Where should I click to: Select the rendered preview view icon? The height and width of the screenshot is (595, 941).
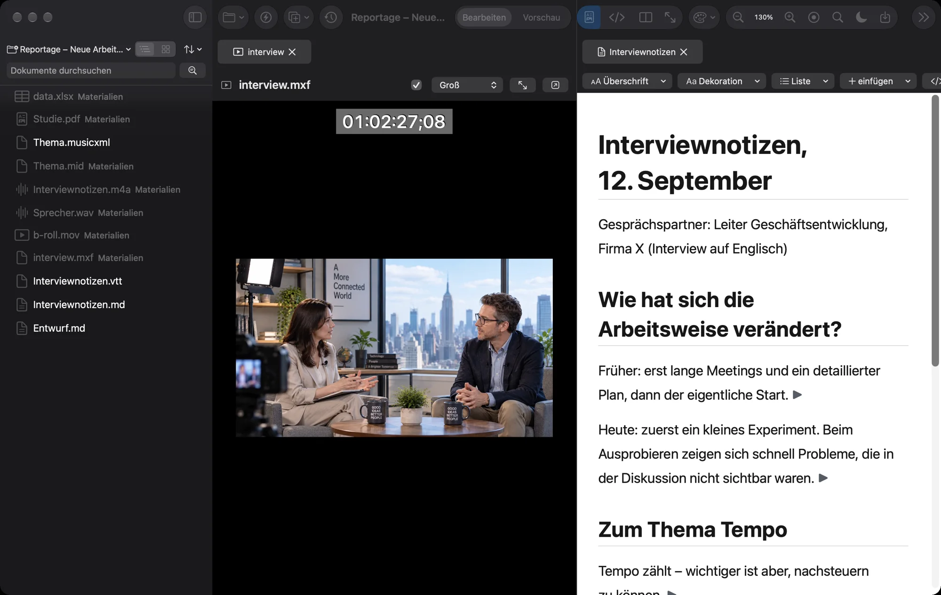coord(589,17)
